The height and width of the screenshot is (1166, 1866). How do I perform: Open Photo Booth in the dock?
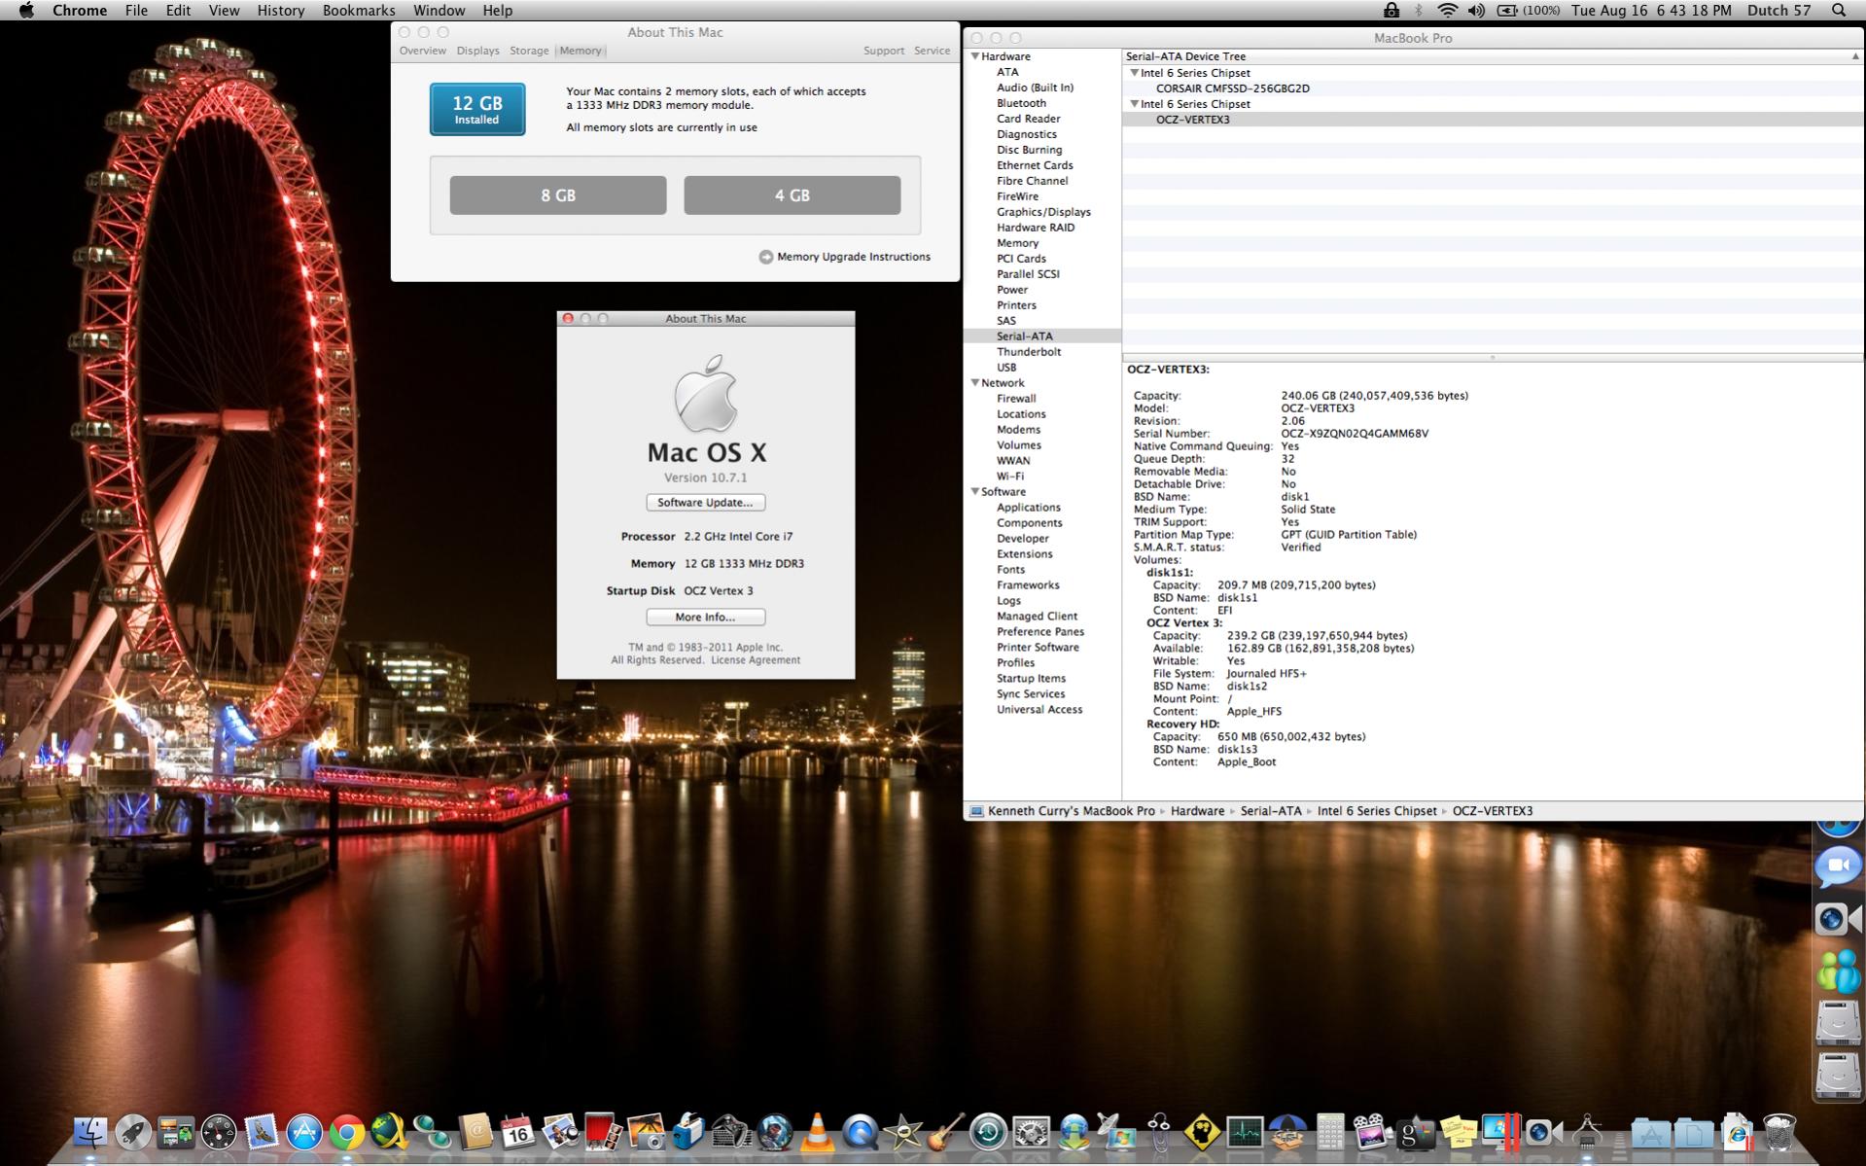pos(603,1133)
